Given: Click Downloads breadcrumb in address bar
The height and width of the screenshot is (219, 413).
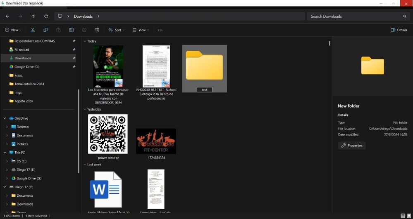Looking at the screenshot, I should (x=83, y=16).
